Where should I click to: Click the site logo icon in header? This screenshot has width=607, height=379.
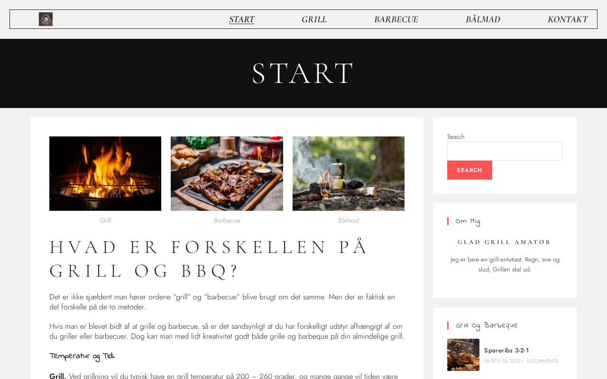(x=46, y=19)
